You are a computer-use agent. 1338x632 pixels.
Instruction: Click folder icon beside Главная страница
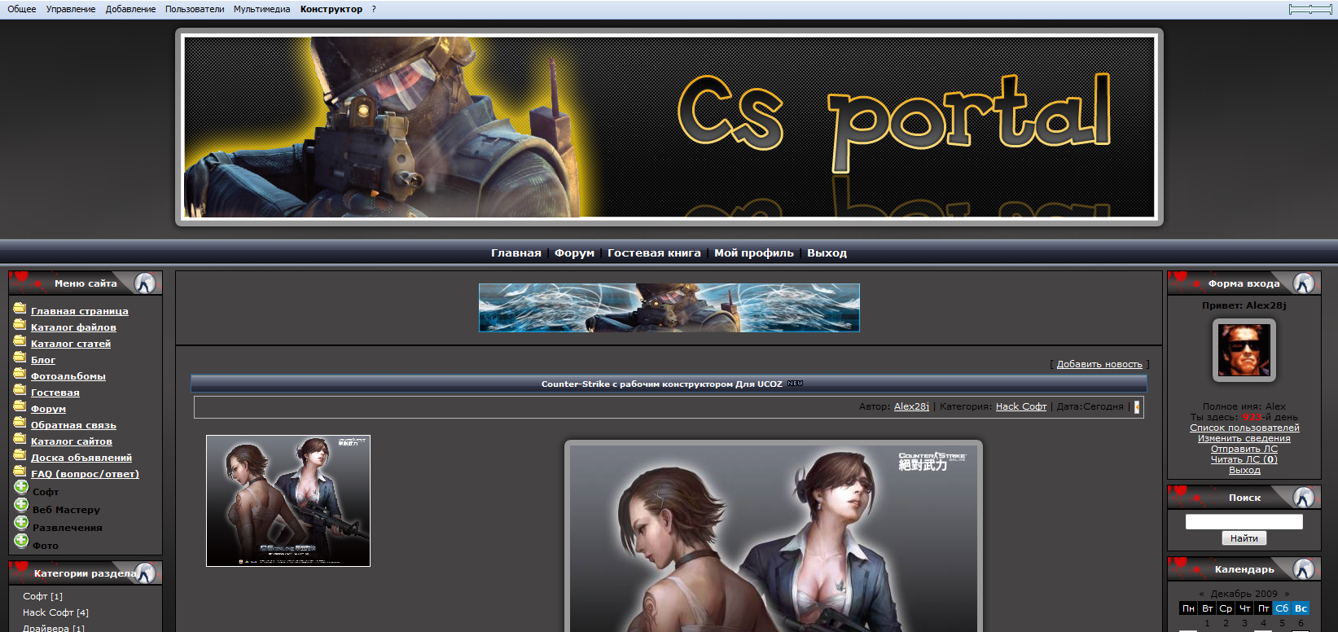[x=20, y=309]
